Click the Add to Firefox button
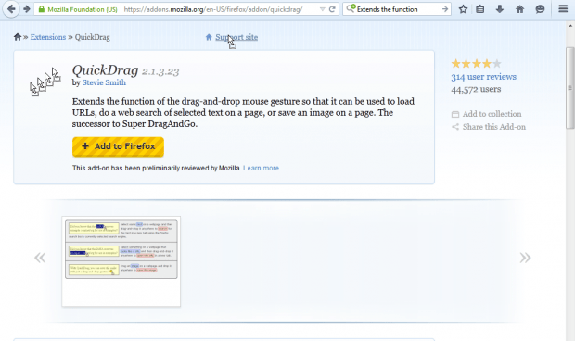Screen dimensions: 575x341 tap(118, 146)
